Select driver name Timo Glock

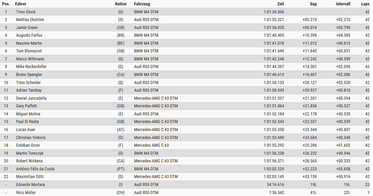[x=26, y=12]
